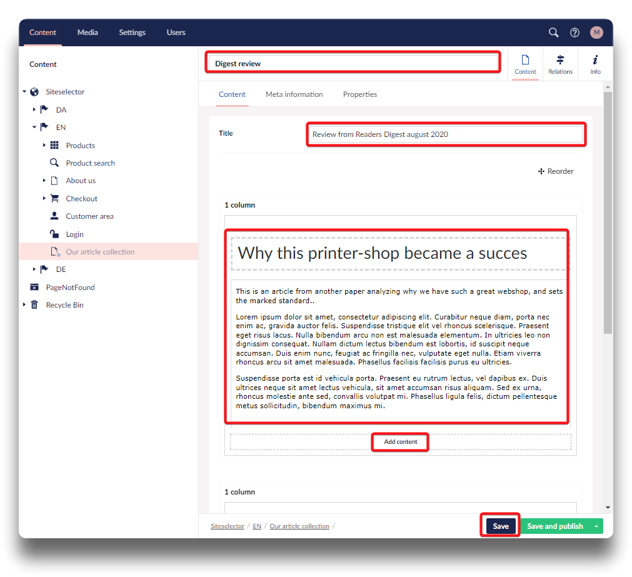Select PageNotFound in the tree

tap(70, 288)
